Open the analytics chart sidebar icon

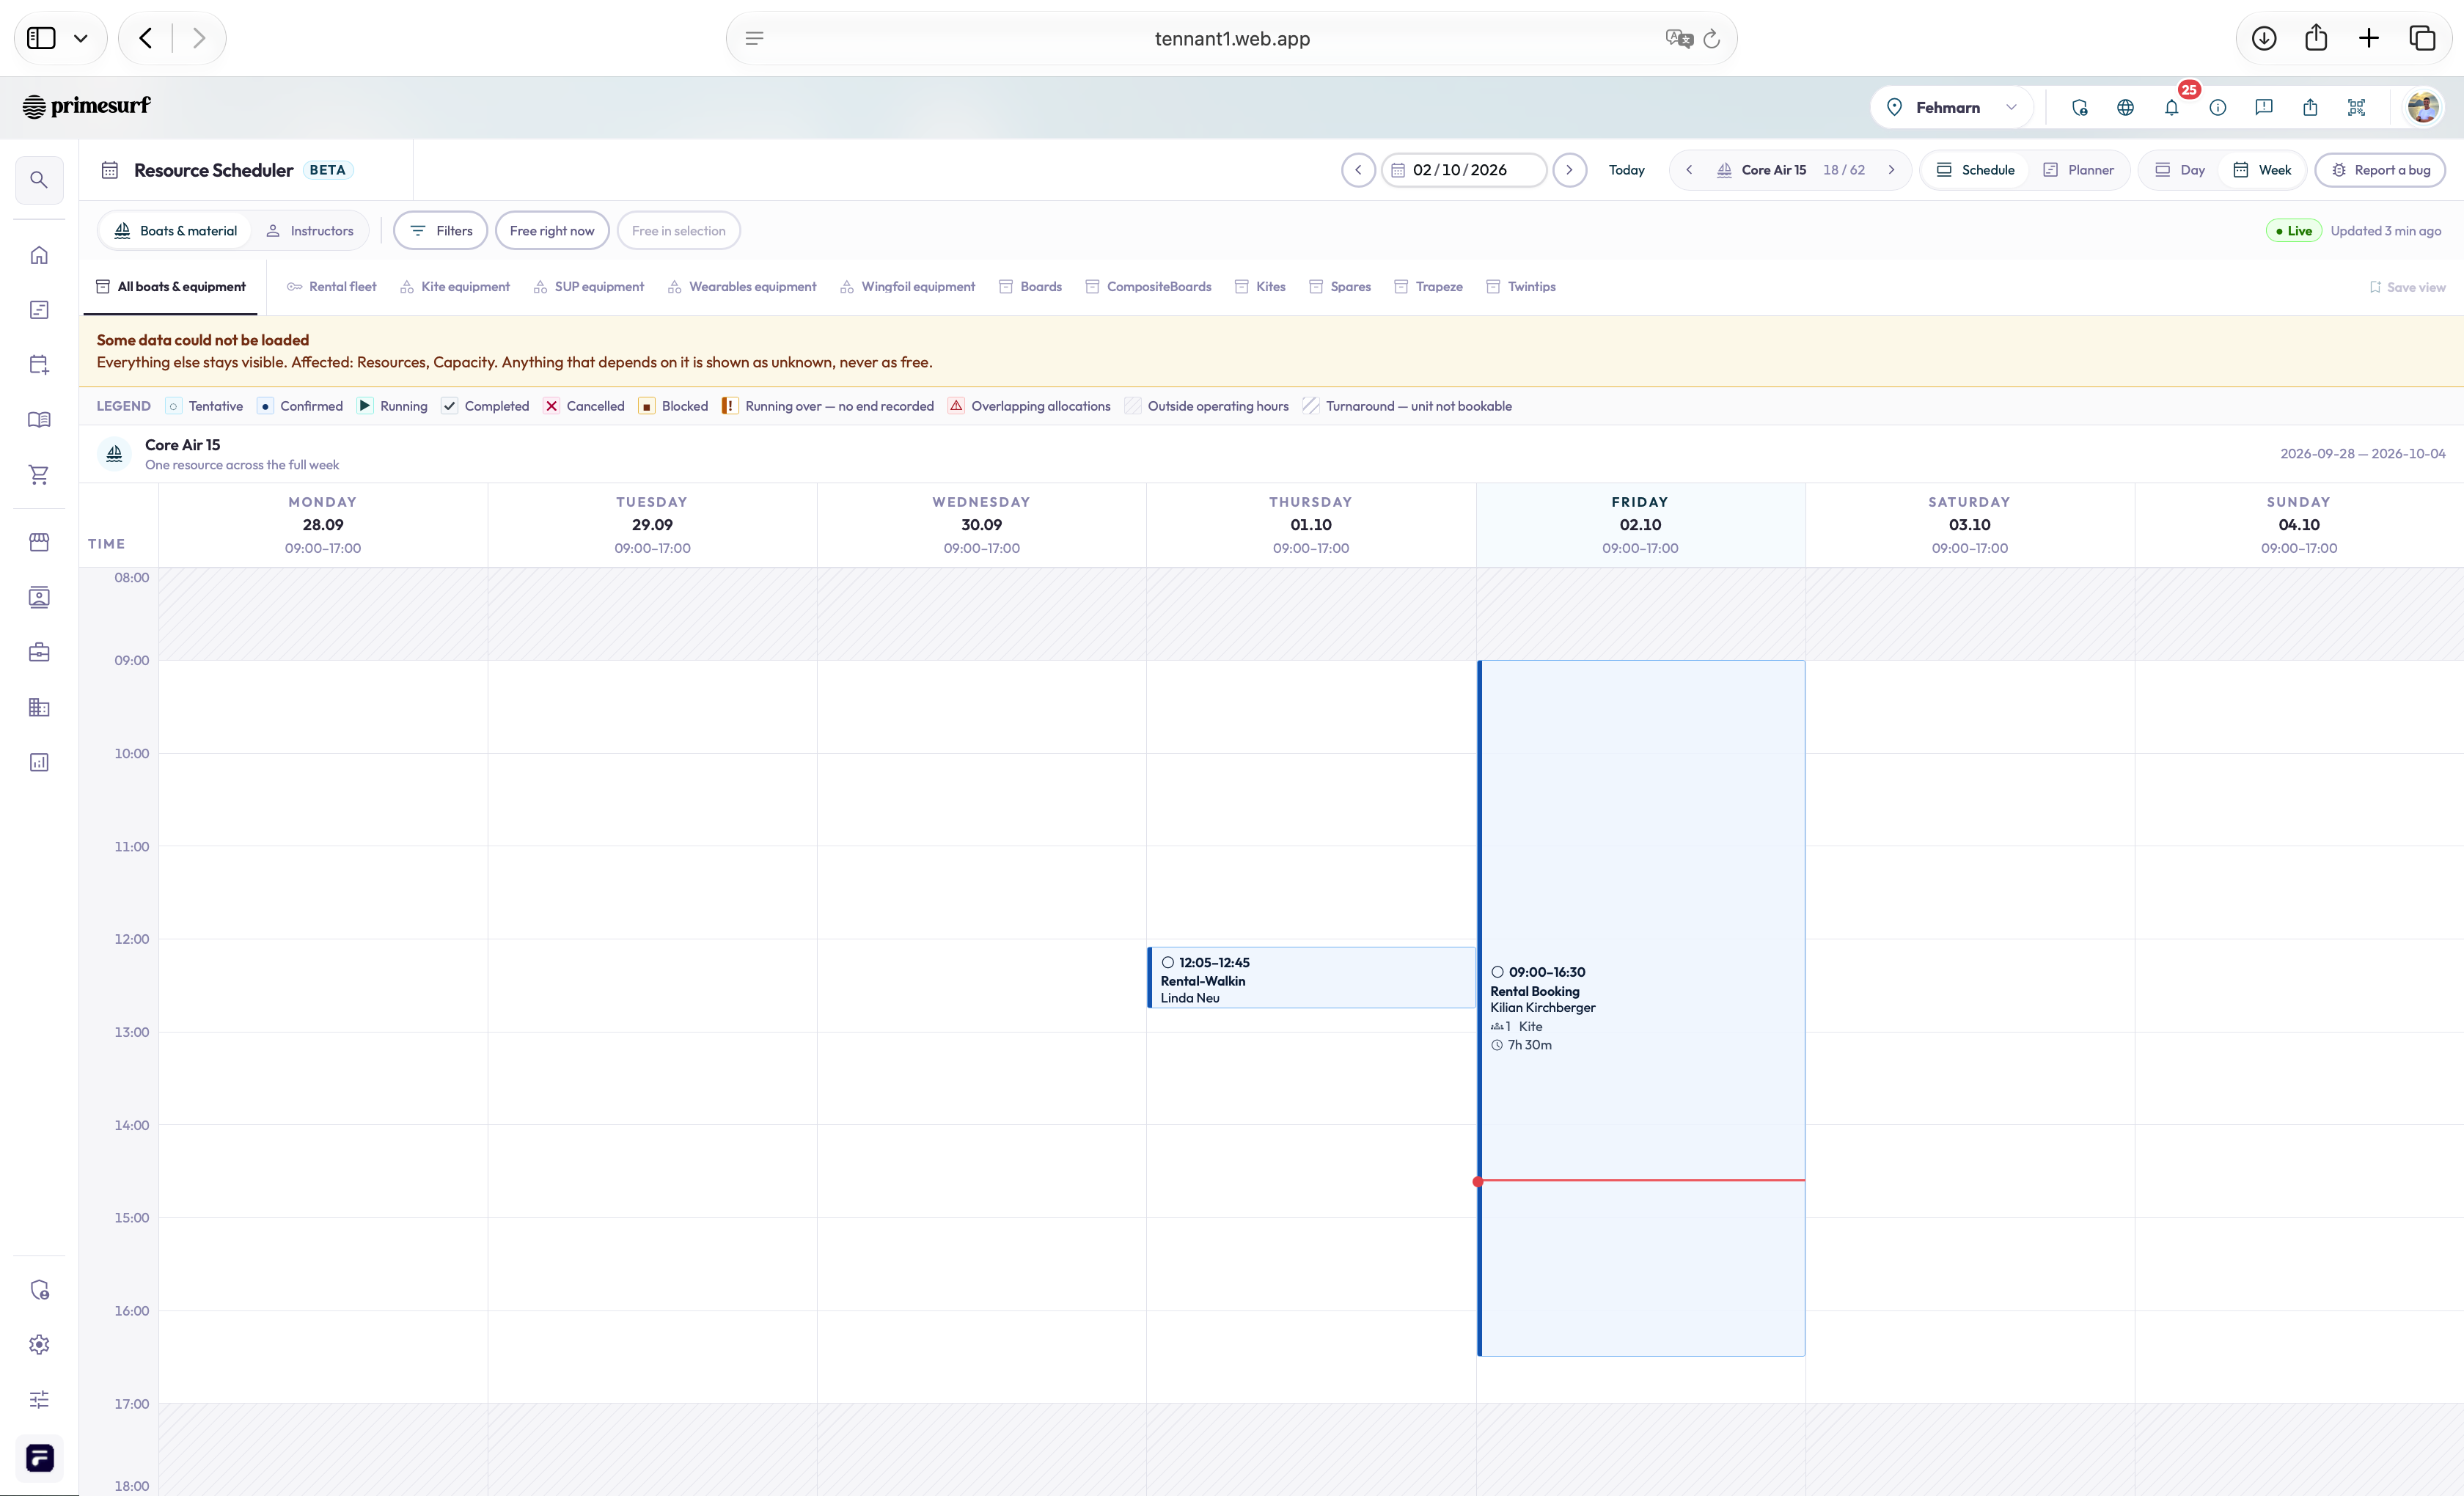click(39, 763)
